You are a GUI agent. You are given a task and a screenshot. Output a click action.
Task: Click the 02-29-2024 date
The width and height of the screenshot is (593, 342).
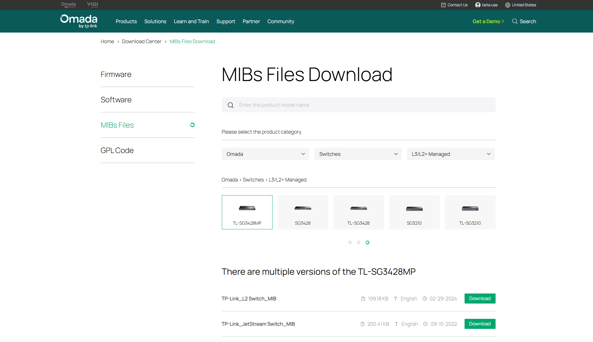click(x=443, y=299)
